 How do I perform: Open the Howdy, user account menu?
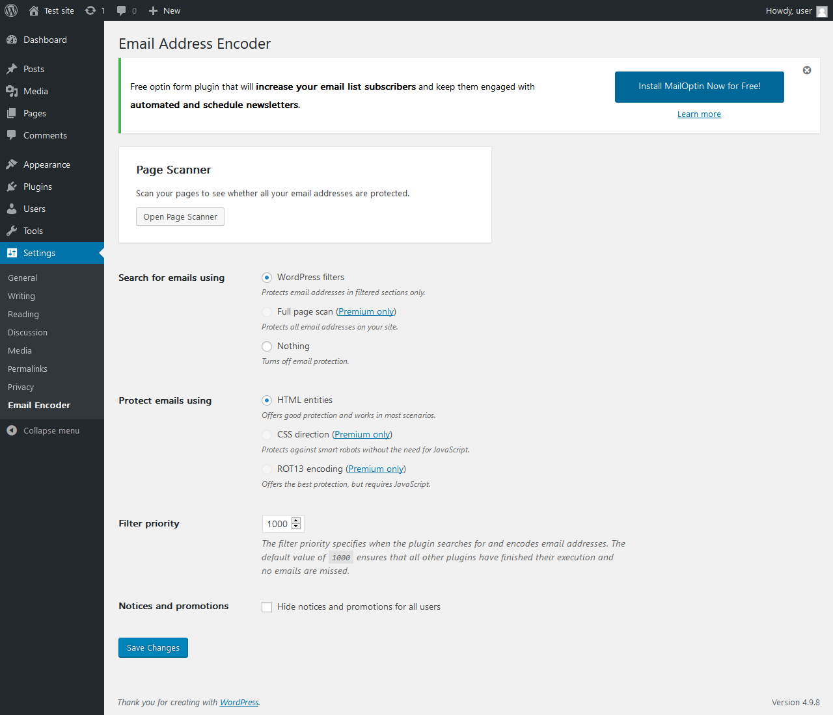(x=795, y=10)
